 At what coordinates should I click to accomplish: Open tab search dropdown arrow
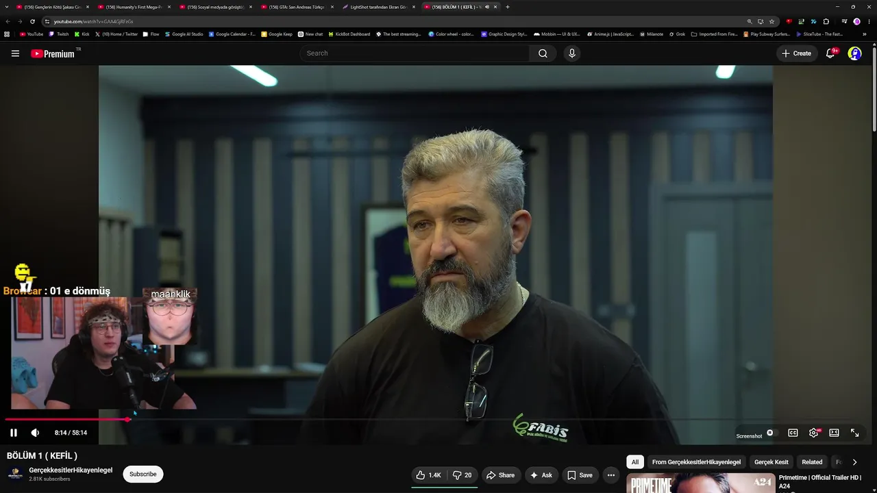[x=8, y=7]
